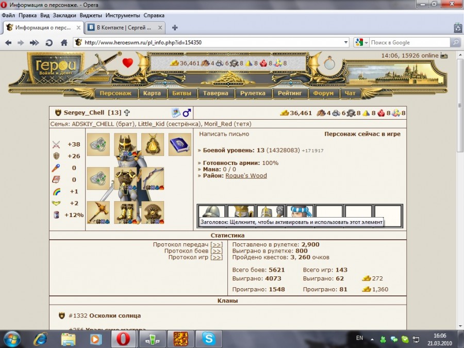This screenshot has height=348, width=464.
Task: Click the red heart health icon
Action: coord(127,63)
